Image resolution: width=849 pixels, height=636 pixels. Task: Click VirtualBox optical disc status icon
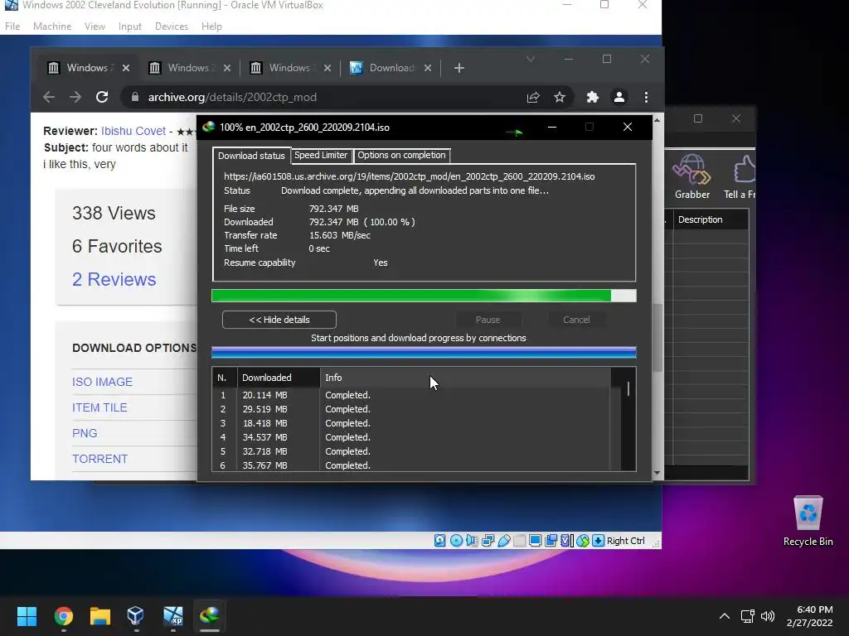point(456,540)
